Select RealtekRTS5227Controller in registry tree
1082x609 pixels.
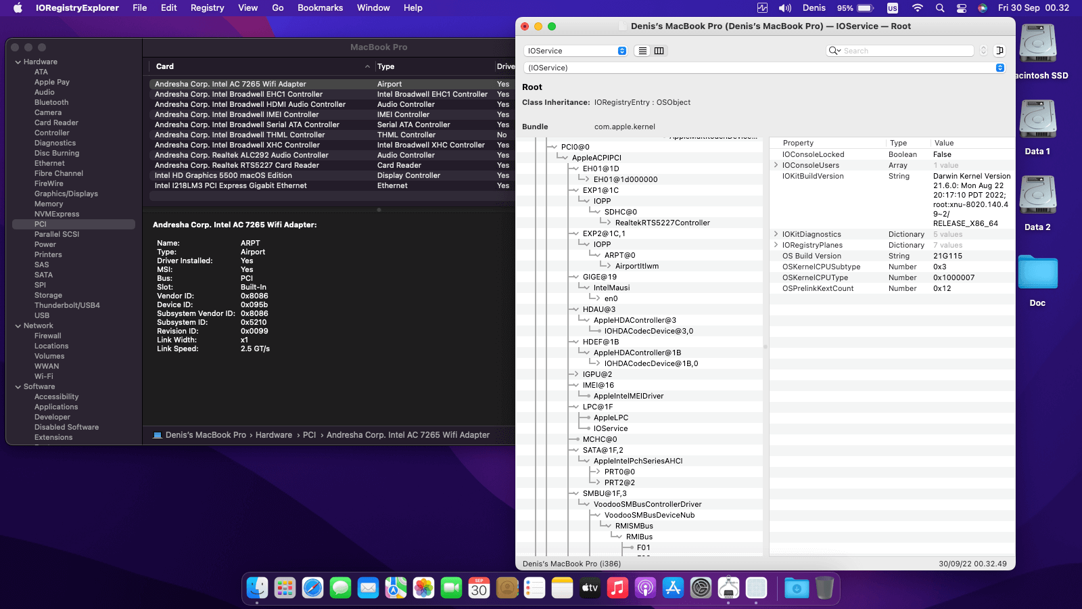(663, 223)
